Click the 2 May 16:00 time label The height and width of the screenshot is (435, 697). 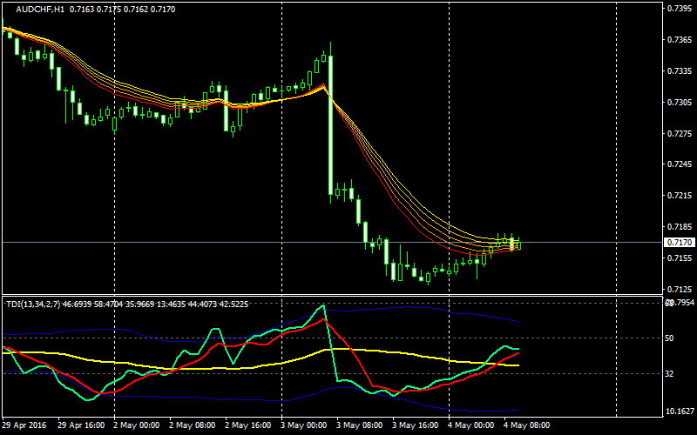tap(249, 426)
